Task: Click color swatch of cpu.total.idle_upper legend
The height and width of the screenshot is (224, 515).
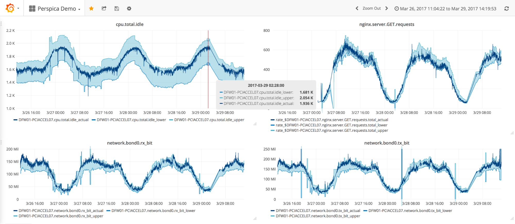Action: tap(171, 120)
